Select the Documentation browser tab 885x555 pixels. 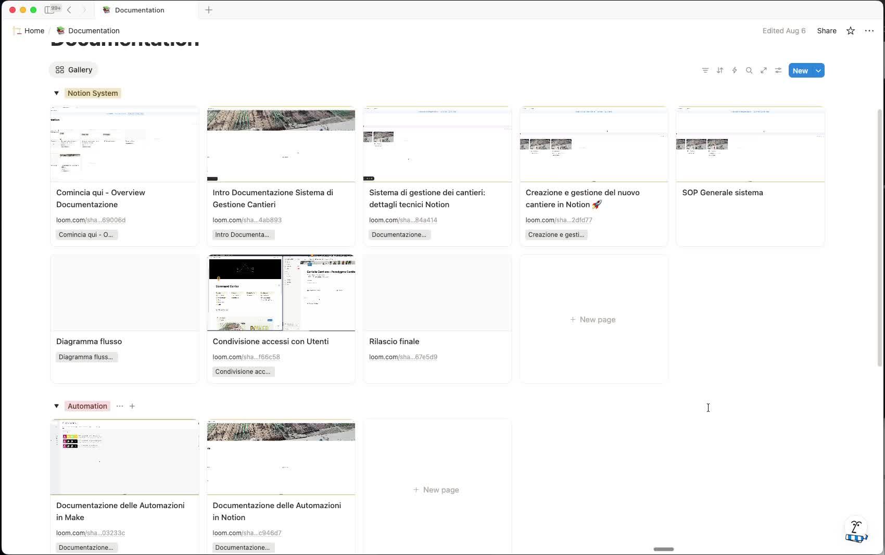139,10
